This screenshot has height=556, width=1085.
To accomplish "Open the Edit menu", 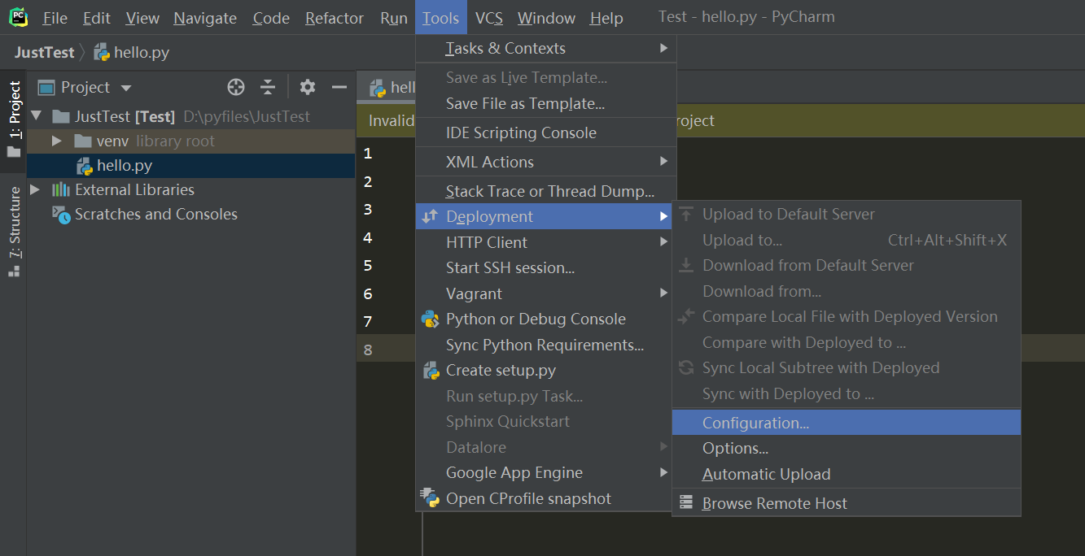I will pyautogui.click(x=97, y=18).
